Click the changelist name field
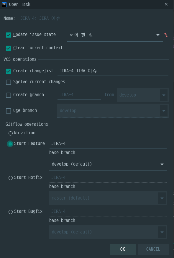Image resolution: width=174 pixels, height=258 pixels. [113, 71]
